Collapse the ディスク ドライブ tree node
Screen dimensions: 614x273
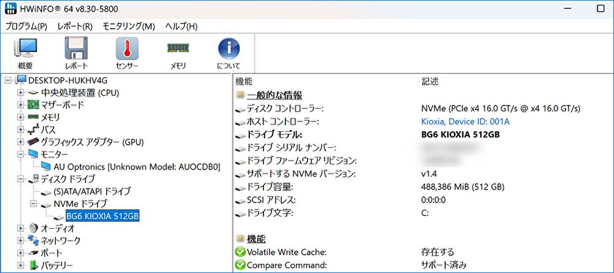21,179
